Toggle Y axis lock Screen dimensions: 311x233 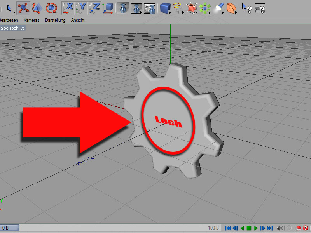click(x=81, y=8)
